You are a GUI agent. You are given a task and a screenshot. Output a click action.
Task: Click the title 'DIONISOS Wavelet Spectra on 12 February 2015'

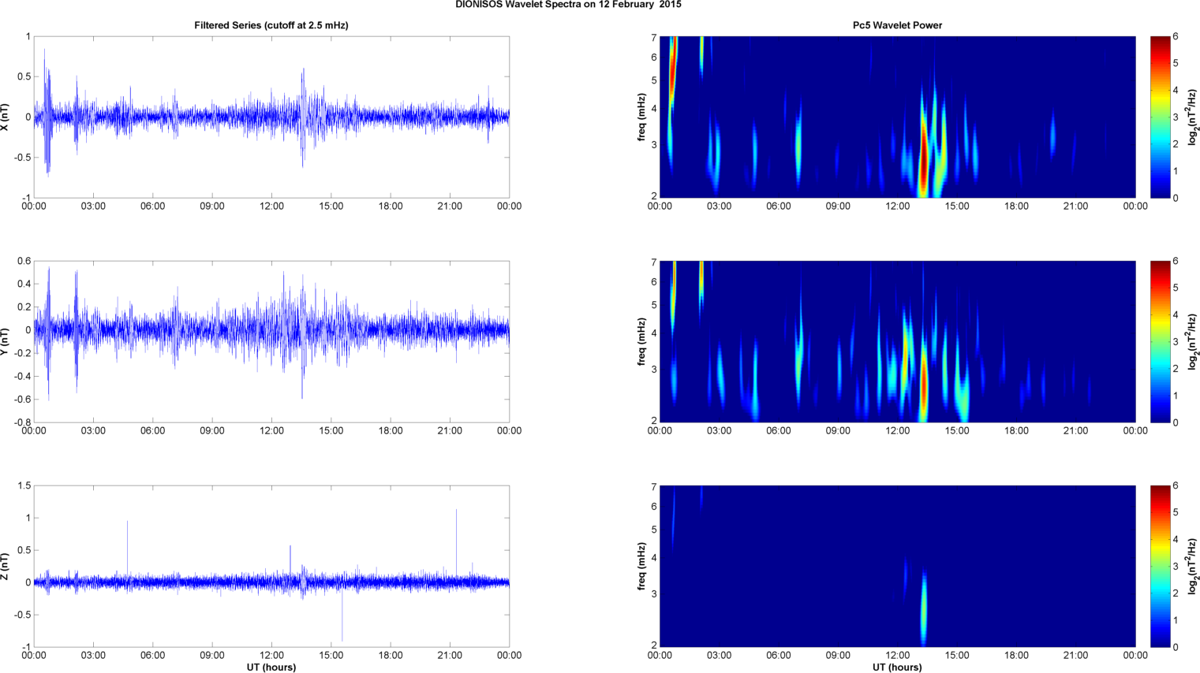click(568, 5)
